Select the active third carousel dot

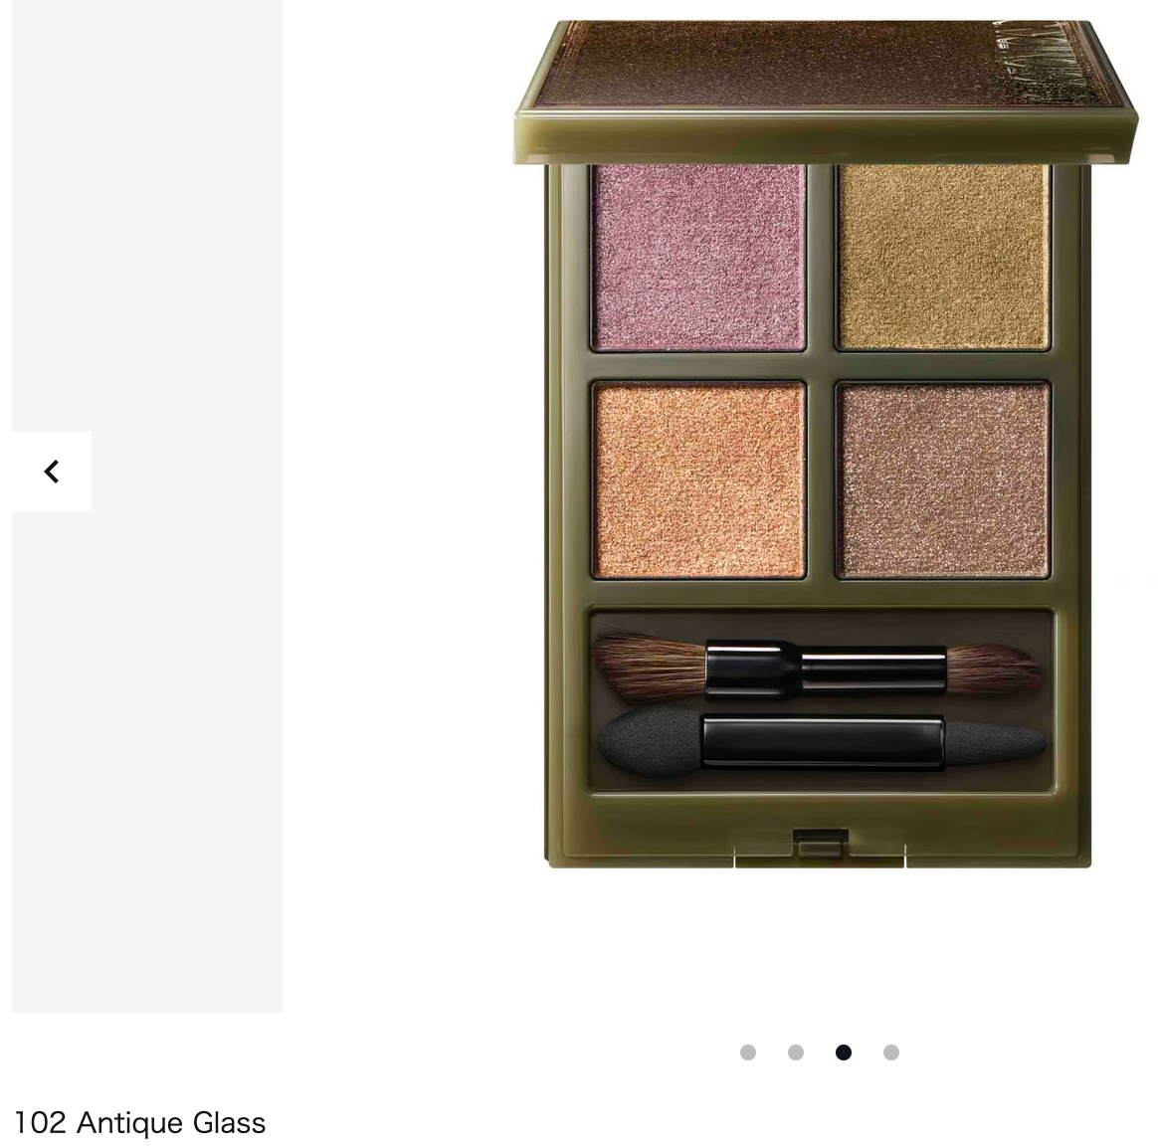click(844, 1052)
